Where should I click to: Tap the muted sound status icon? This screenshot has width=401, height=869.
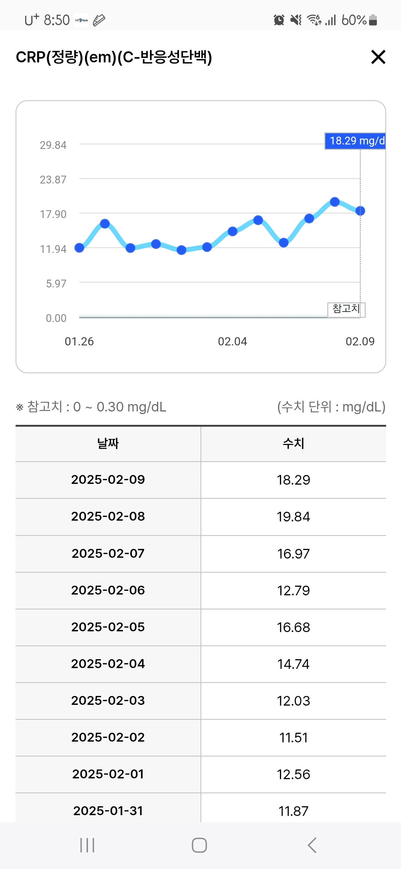296,20
